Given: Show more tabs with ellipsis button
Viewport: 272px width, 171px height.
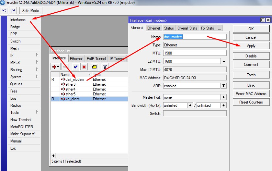Looking at the screenshot, I should point(219,28).
